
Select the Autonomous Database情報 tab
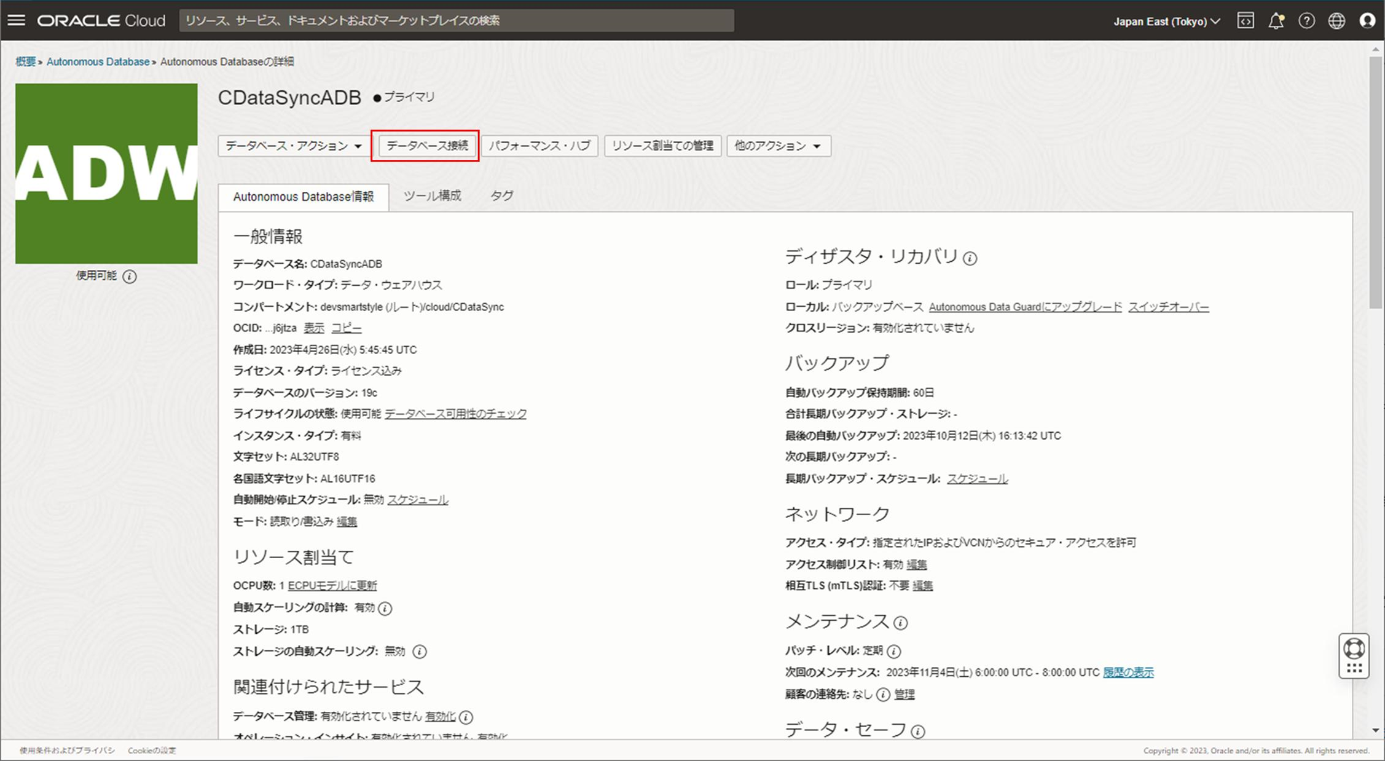[304, 197]
